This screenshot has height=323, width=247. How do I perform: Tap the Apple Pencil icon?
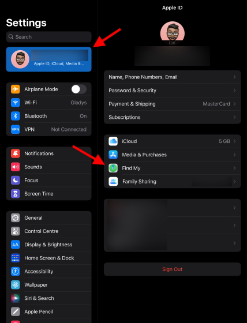coord(16,311)
